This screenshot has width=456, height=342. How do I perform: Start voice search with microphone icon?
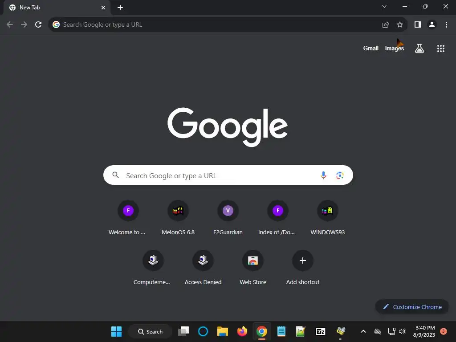323,175
